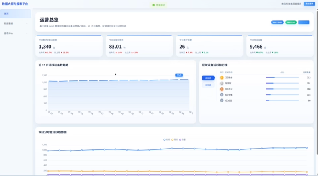
Task: Click the red 7.9% day change indicator
Action: [189, 53]
